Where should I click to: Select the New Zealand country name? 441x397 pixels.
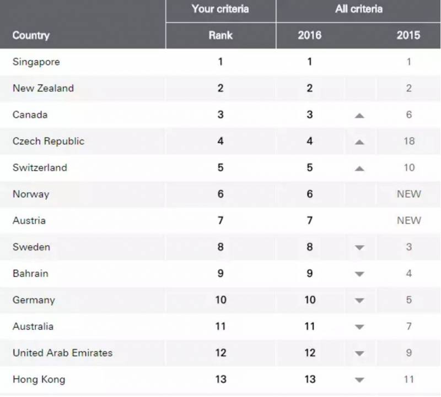point(43,88)
